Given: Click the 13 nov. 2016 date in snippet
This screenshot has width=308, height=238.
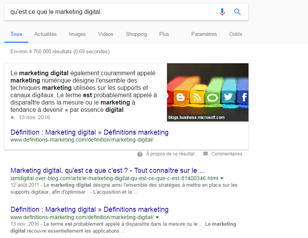Looking at the screenshot, I should pos(34,117).
